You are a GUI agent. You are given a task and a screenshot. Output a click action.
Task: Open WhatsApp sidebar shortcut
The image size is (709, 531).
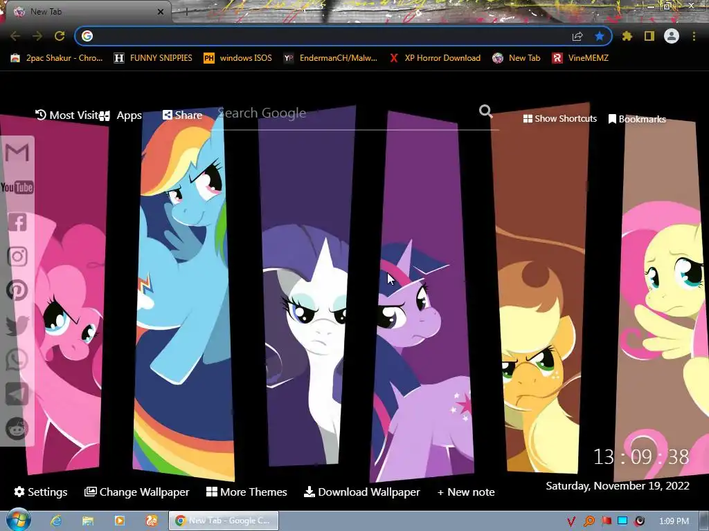pyautogui.click(x=17, y=360)
